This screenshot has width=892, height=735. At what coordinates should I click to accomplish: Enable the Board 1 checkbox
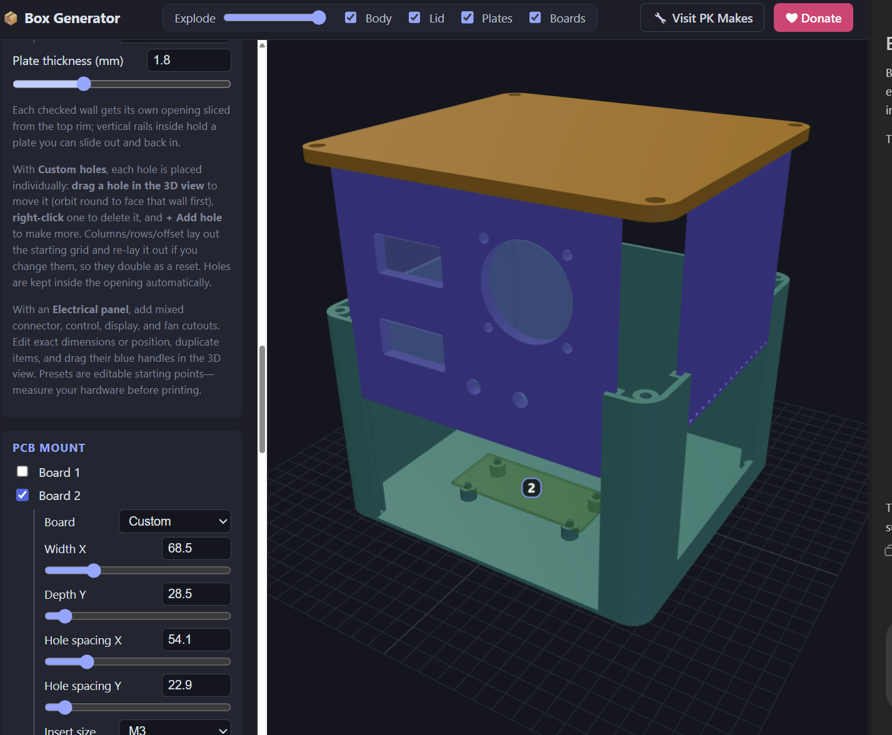point(23,471)
